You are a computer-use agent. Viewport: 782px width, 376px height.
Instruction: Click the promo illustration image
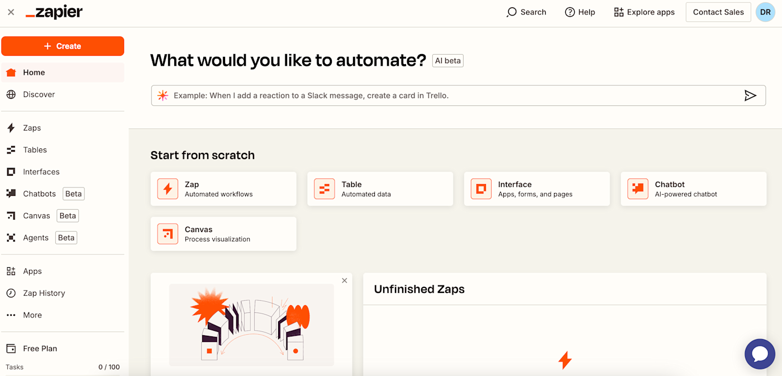[x=251, y=325]
